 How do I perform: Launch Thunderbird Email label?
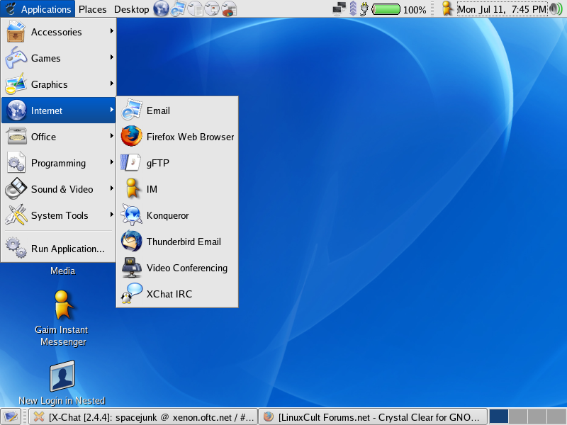pyautogui.click(x=184, y=242)
